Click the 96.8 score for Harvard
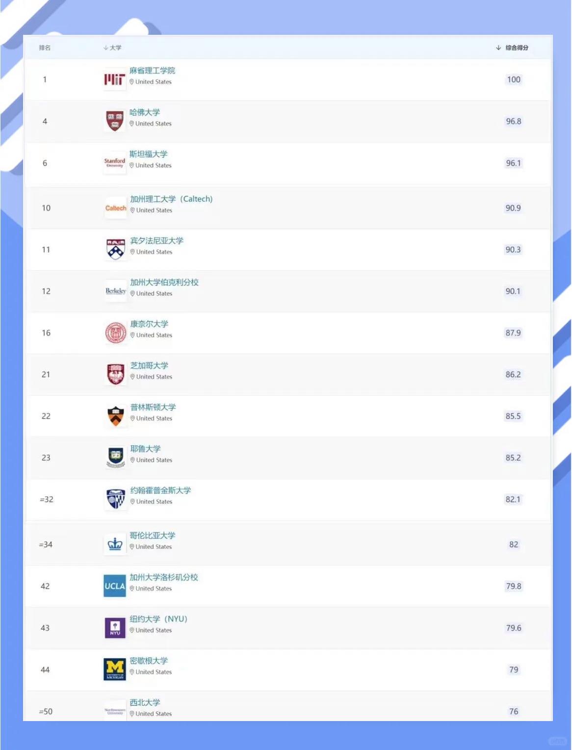 (514, 121)
